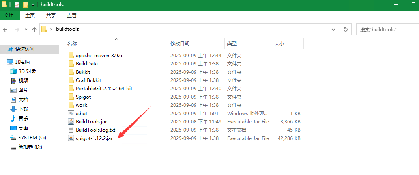Viewport: 419px width, 175px height.
Task: Open the 3D 对象 folder in sidebar
Action: tap(27, 71)
